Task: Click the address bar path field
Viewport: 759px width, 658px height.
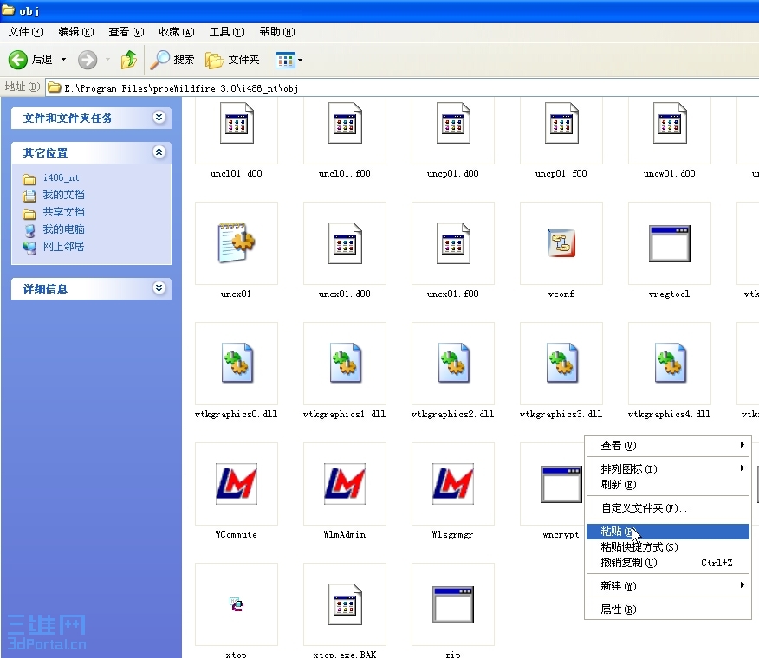Action: point(402,87)
